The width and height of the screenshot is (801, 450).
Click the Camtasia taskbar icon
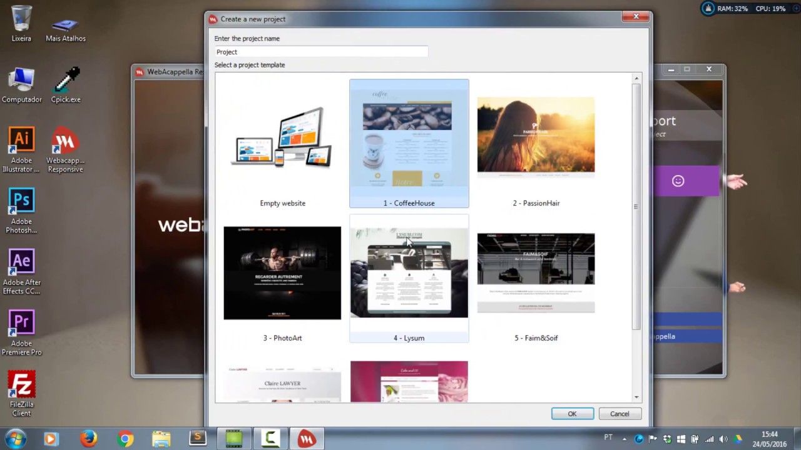pos(270,439)
